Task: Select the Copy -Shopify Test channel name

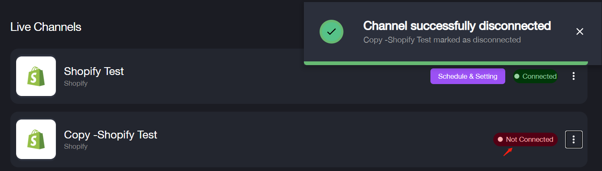Action: pos(110,134)
